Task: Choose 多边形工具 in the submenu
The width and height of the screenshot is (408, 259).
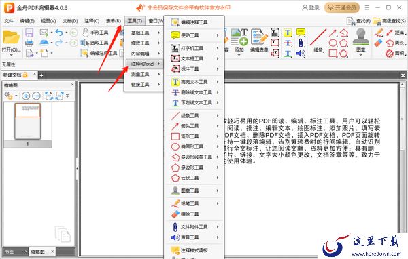Action: [194, 167]
